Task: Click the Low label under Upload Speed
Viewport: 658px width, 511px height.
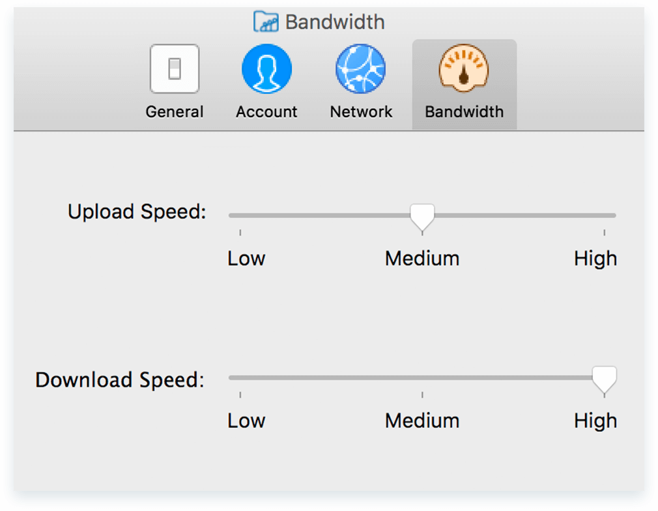Action: click(246, 258)
